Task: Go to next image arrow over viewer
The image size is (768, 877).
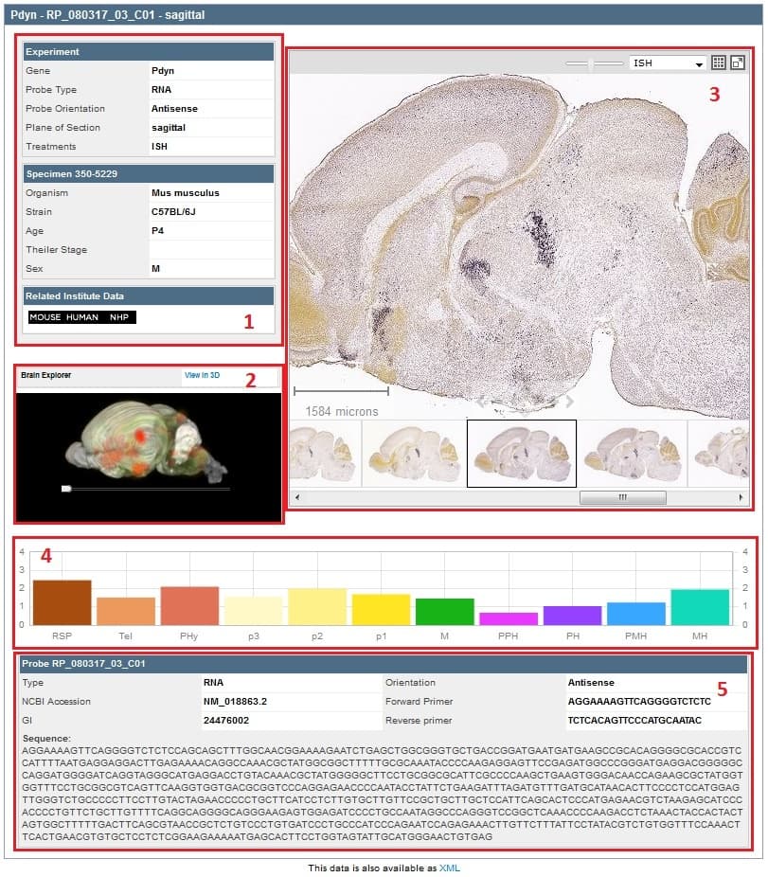Action: tap(569, 402)
